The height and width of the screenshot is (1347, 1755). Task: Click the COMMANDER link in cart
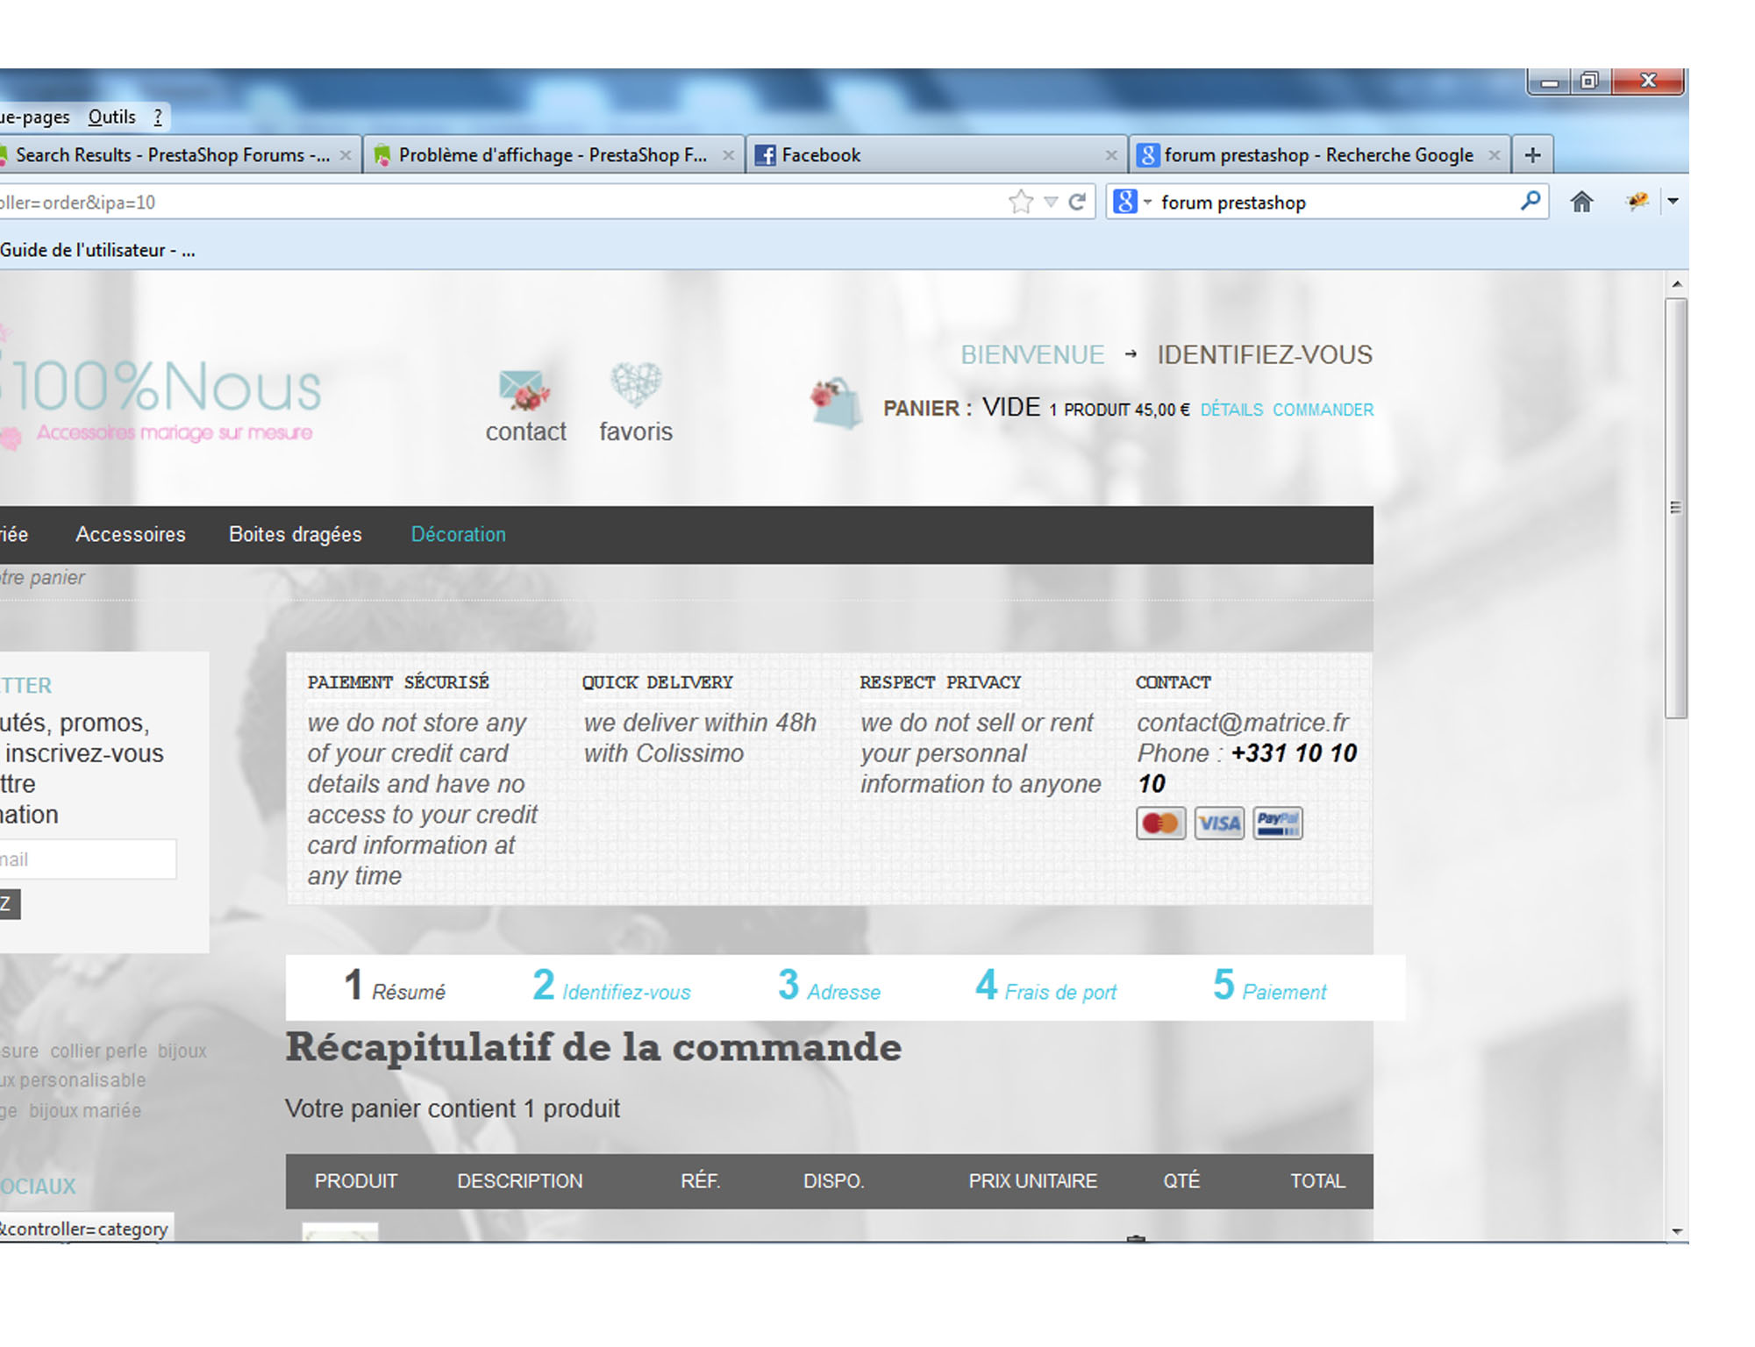pyautogui.click(x=1323, y=410)
